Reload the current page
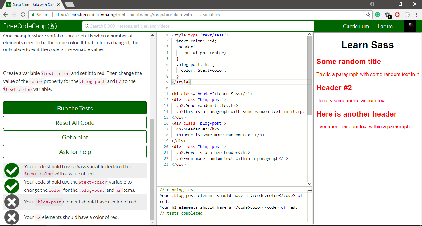This screenshot has width=422, height=226. (23, 15)
